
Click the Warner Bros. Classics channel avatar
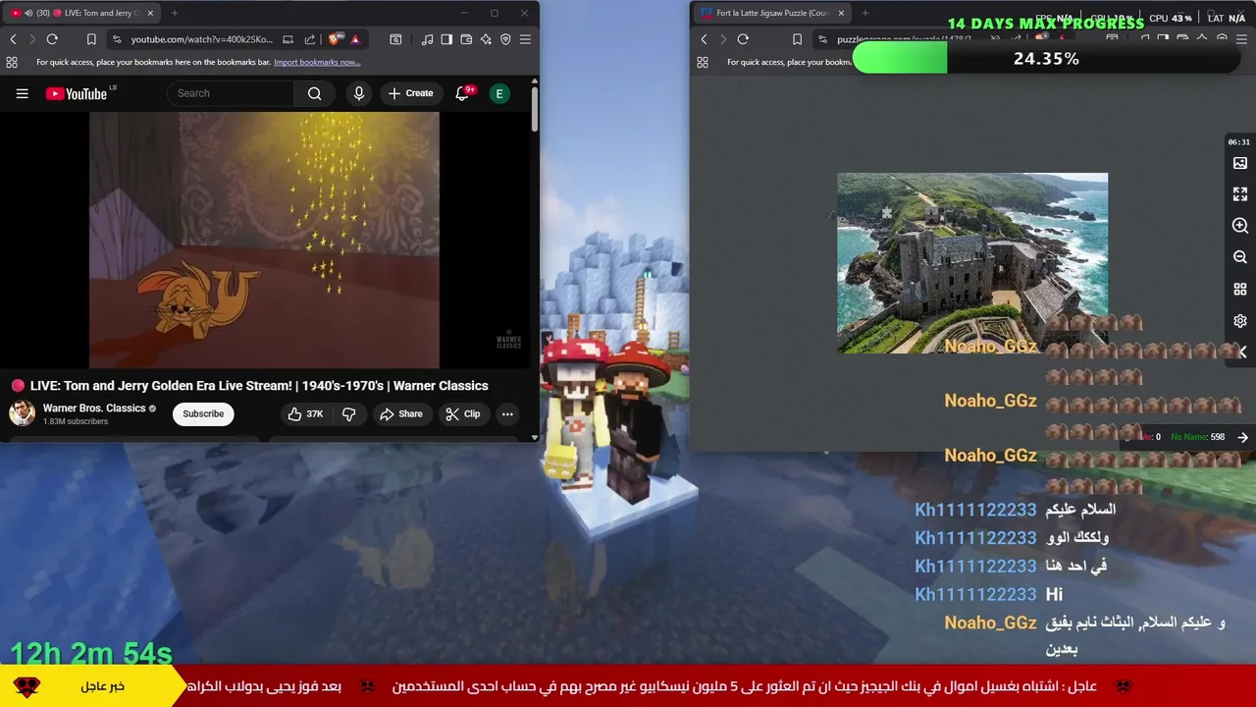[x=23, y=413]
